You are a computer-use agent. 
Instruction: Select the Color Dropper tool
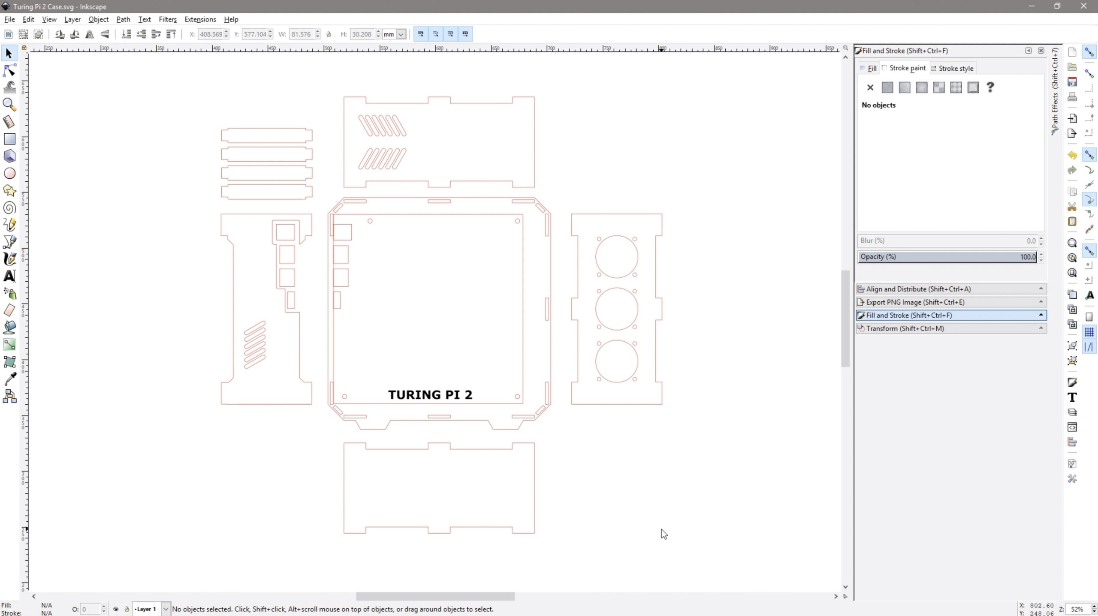9,379
